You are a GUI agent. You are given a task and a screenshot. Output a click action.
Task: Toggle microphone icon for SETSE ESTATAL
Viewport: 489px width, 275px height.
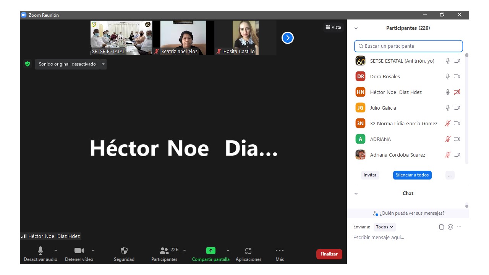click(x=448, y=61)
